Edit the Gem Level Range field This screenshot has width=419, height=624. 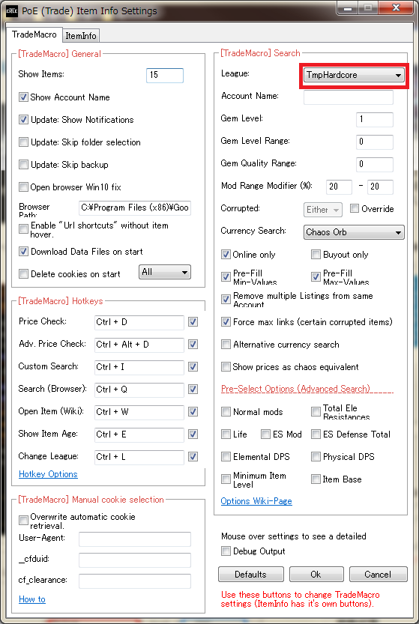(374, 142)
